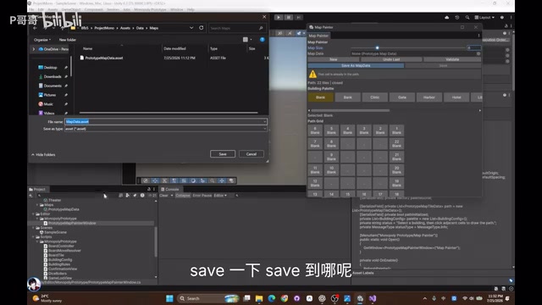
Task: Open Save as type combo box
Action: [x=166, y=129]
